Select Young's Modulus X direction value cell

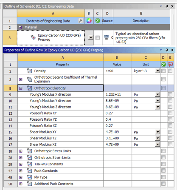[118, 94]
